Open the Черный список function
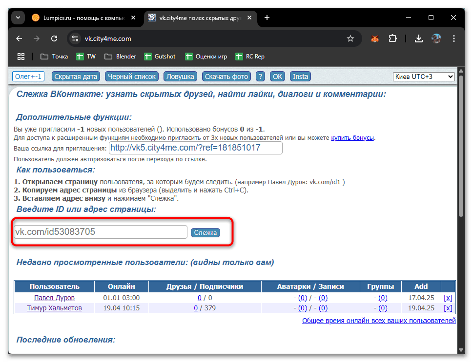 click(132, 76)
